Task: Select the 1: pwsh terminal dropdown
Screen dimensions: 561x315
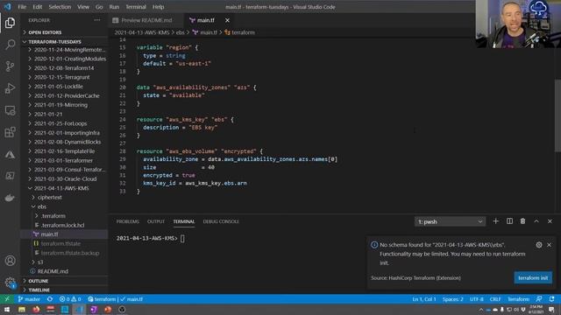Action: click(x=450, y=221)
